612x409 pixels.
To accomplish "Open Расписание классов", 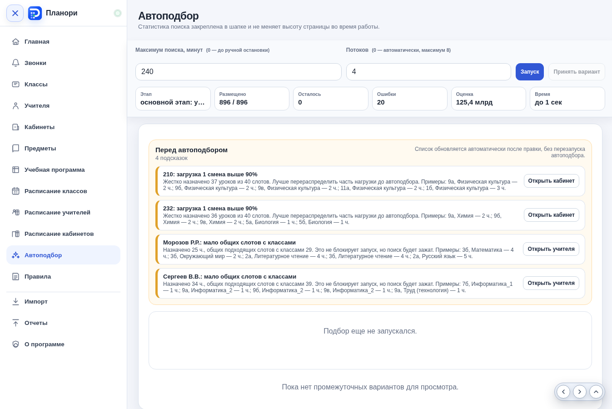I will pyautogui.click(x=63, y=191).
